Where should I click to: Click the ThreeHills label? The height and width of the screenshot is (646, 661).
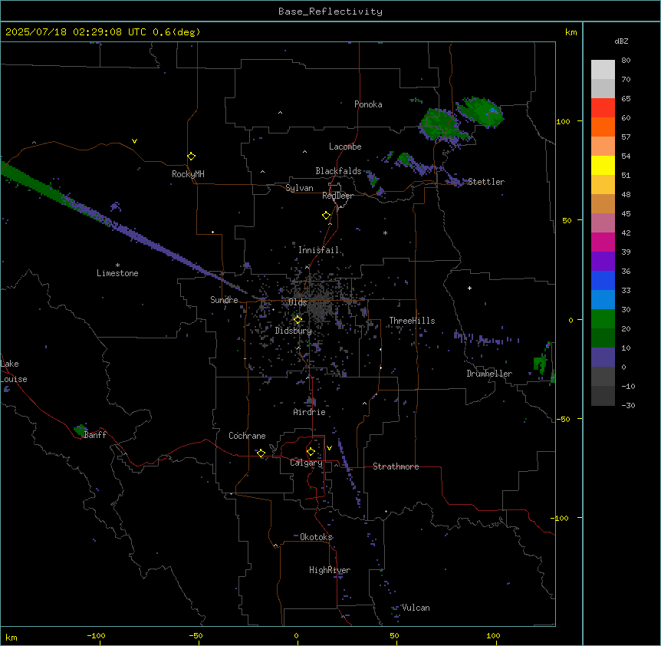coord(412,321)
